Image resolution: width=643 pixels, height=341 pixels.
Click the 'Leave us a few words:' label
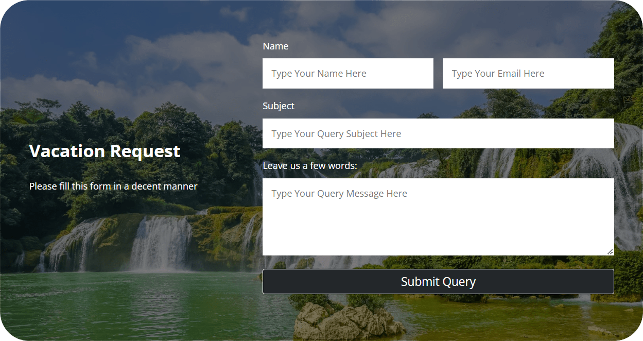coord(310,166)
